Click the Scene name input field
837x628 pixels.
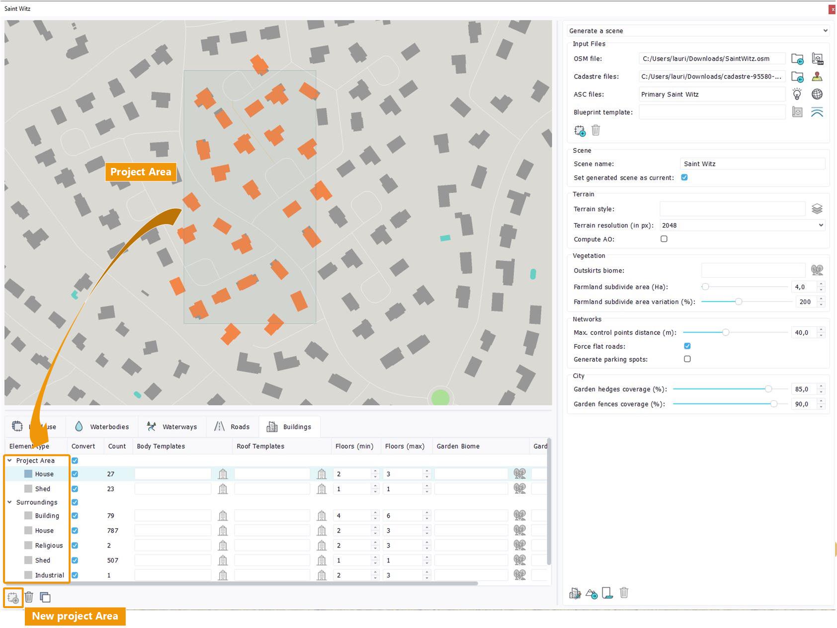tap(752, 164)
